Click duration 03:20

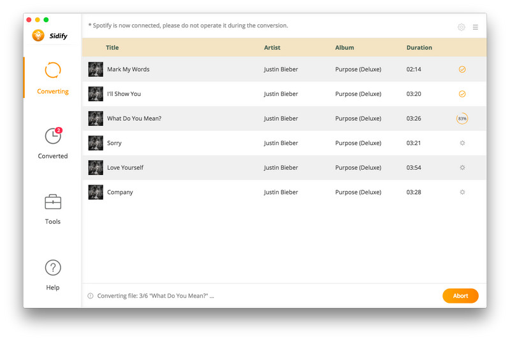413,94
